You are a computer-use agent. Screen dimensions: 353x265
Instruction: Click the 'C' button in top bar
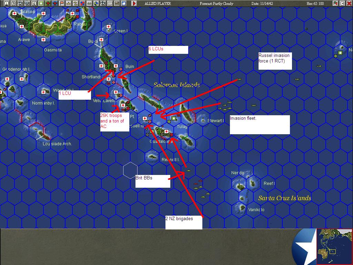coord(342,3)
